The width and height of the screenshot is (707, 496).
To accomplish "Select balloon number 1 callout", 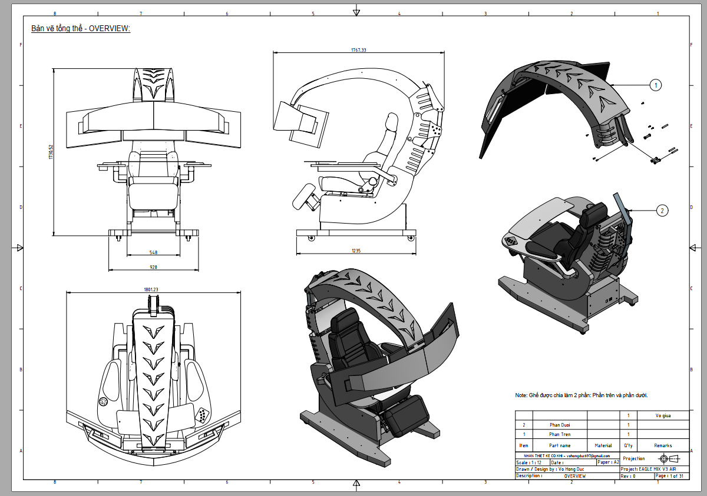I will (x=656, y=85).
